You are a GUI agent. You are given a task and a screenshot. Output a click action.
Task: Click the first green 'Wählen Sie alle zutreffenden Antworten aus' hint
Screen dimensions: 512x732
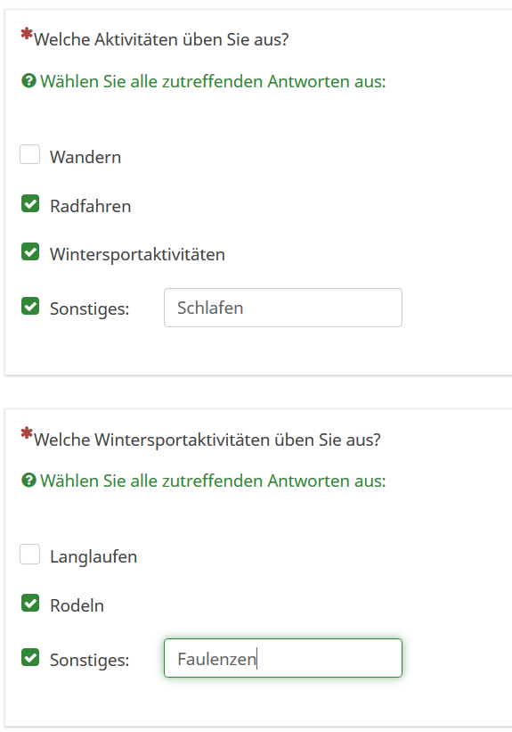click(213, 82)
